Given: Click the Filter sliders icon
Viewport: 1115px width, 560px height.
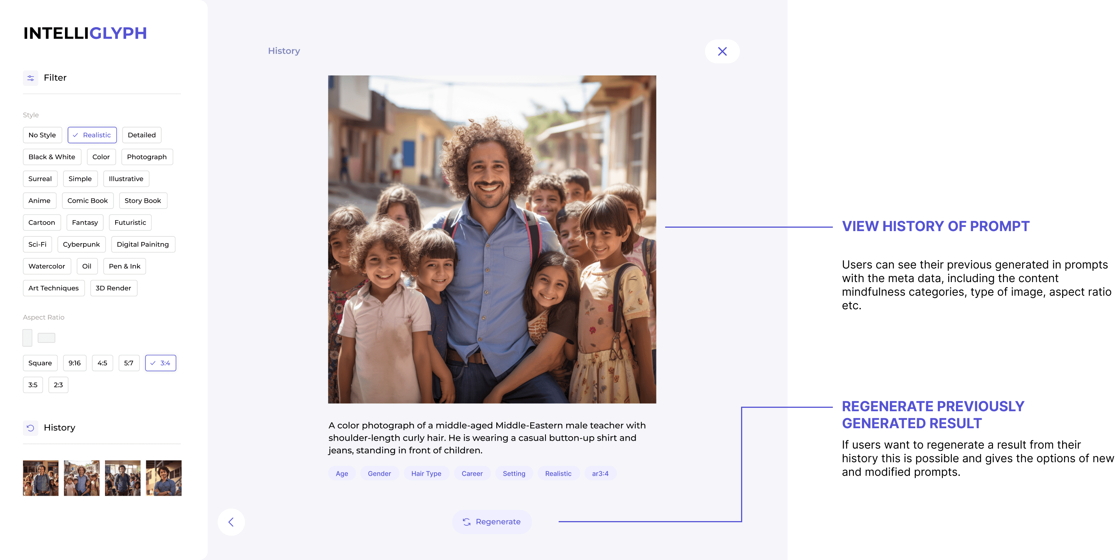Looking at the screenshot, I should [x=30, y=78].
